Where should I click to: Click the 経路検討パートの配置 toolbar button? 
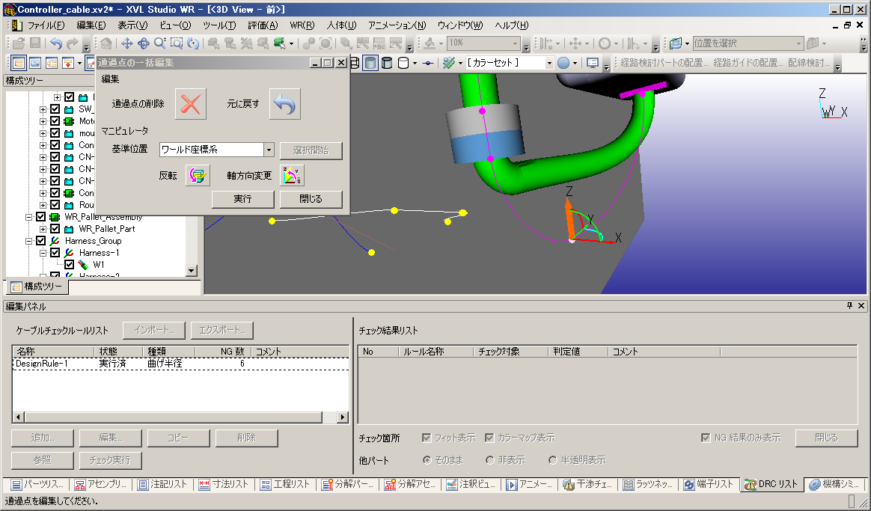[664, 63]
